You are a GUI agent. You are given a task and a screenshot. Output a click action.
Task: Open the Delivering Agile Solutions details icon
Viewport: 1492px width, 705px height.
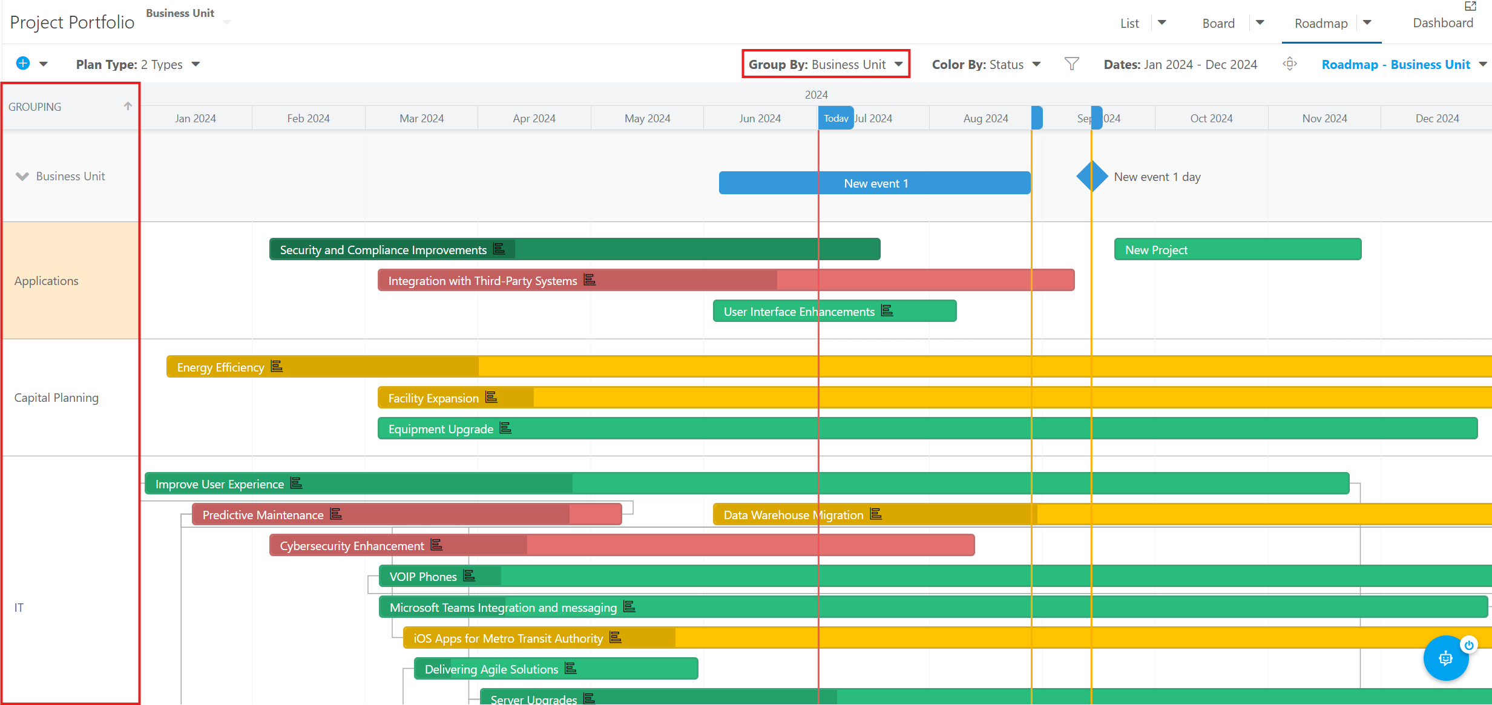[571, 668]
